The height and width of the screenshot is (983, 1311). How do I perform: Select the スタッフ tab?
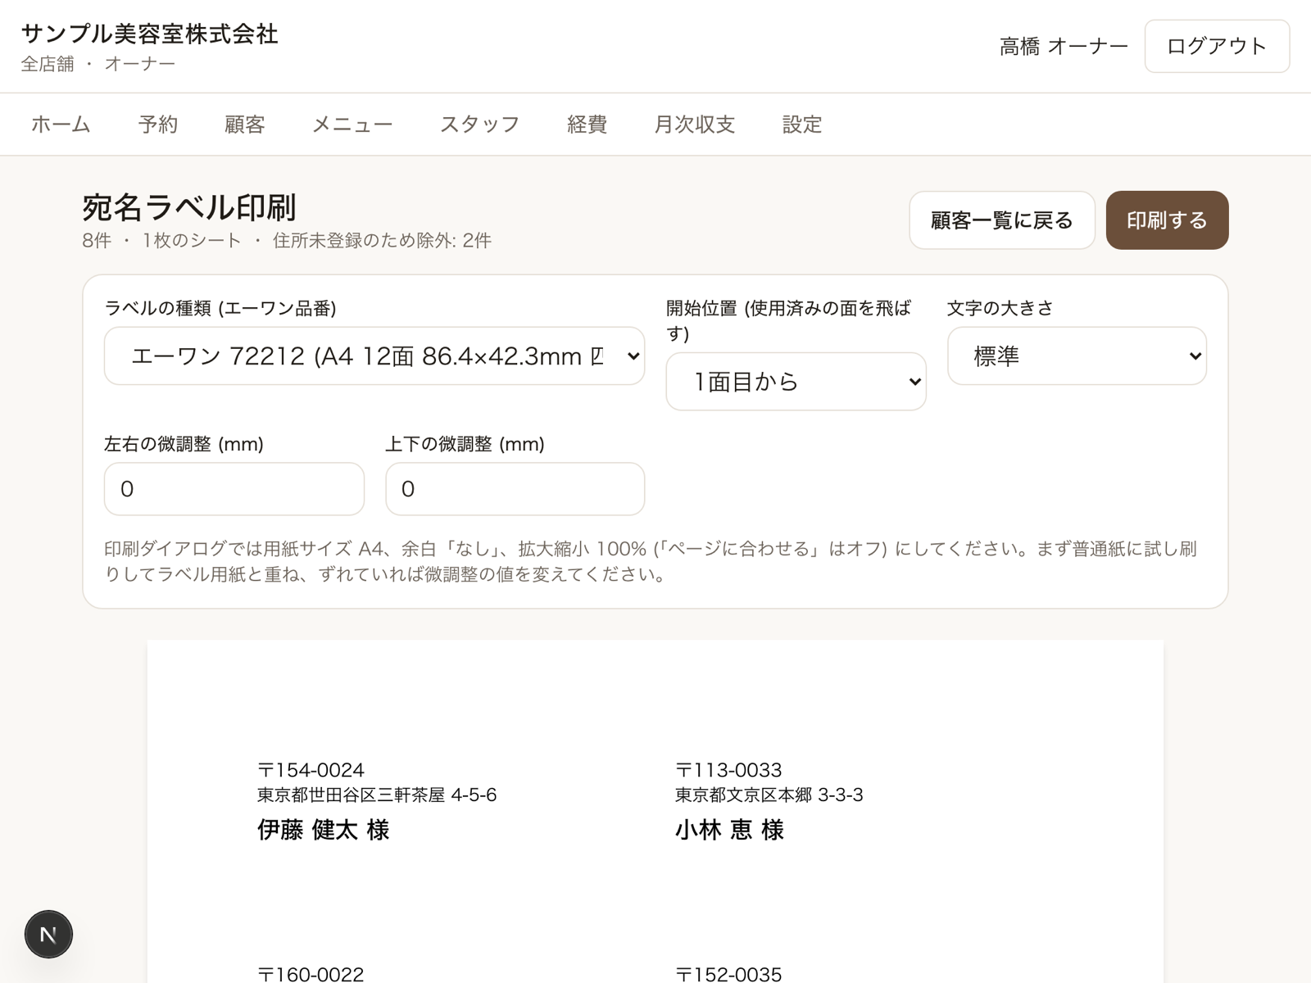[x=480, y=125]
